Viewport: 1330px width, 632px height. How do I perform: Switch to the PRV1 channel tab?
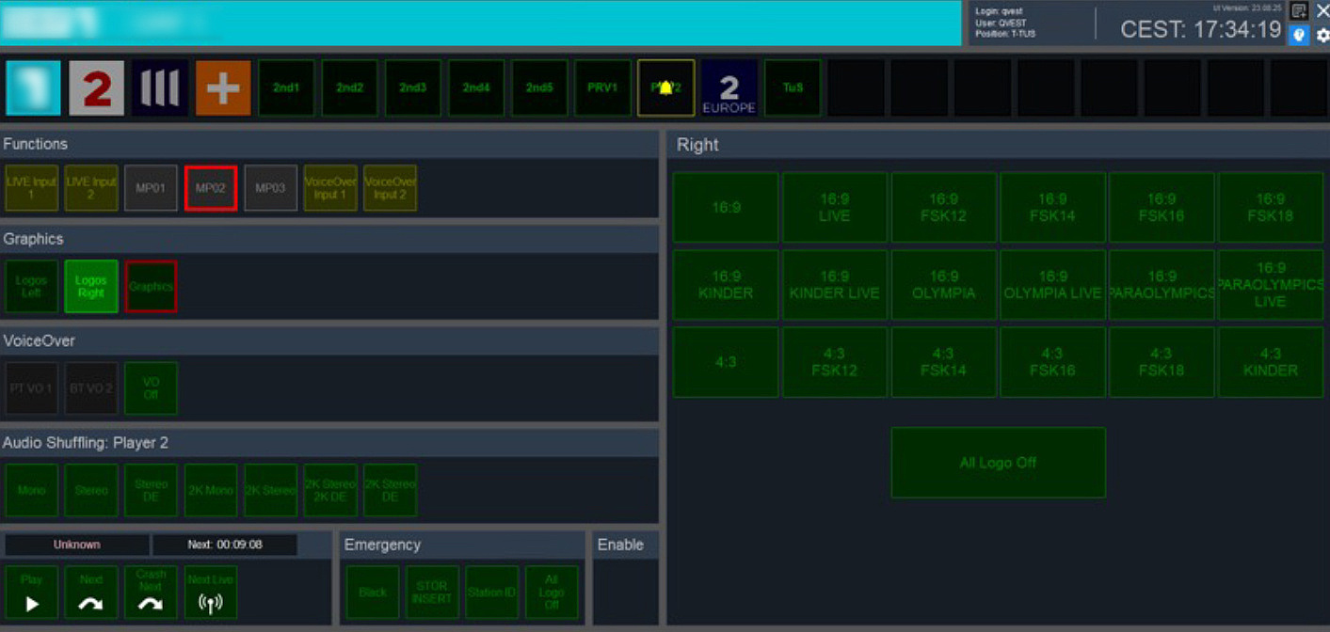(x=602, y=88)
